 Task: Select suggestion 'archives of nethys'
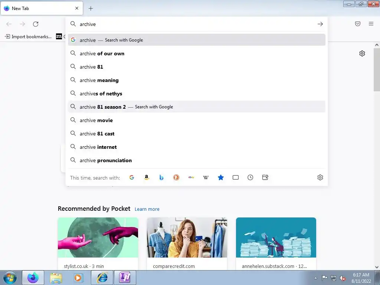click(197, 93)
